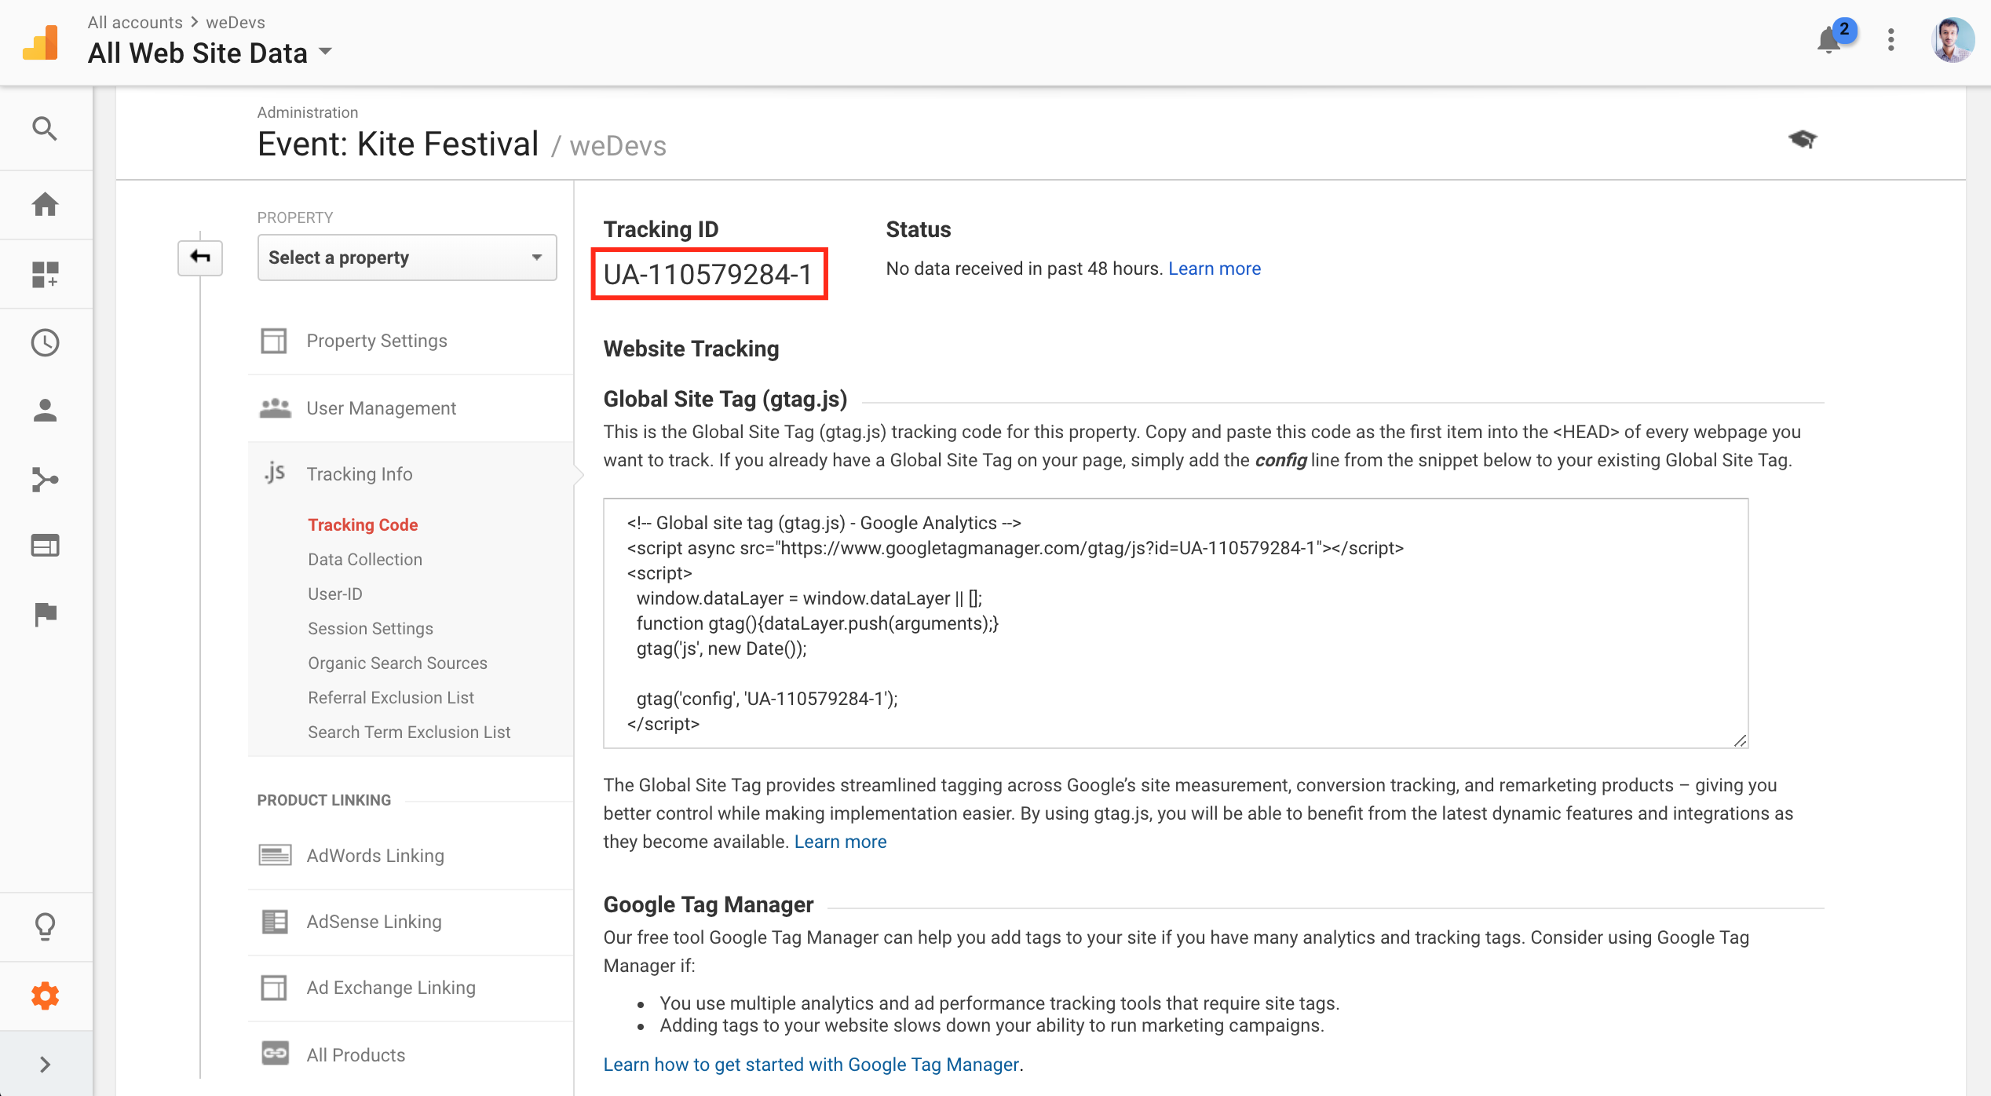
Task: Open the three-dot overflow menu
Action: (x=1891, y=39)
